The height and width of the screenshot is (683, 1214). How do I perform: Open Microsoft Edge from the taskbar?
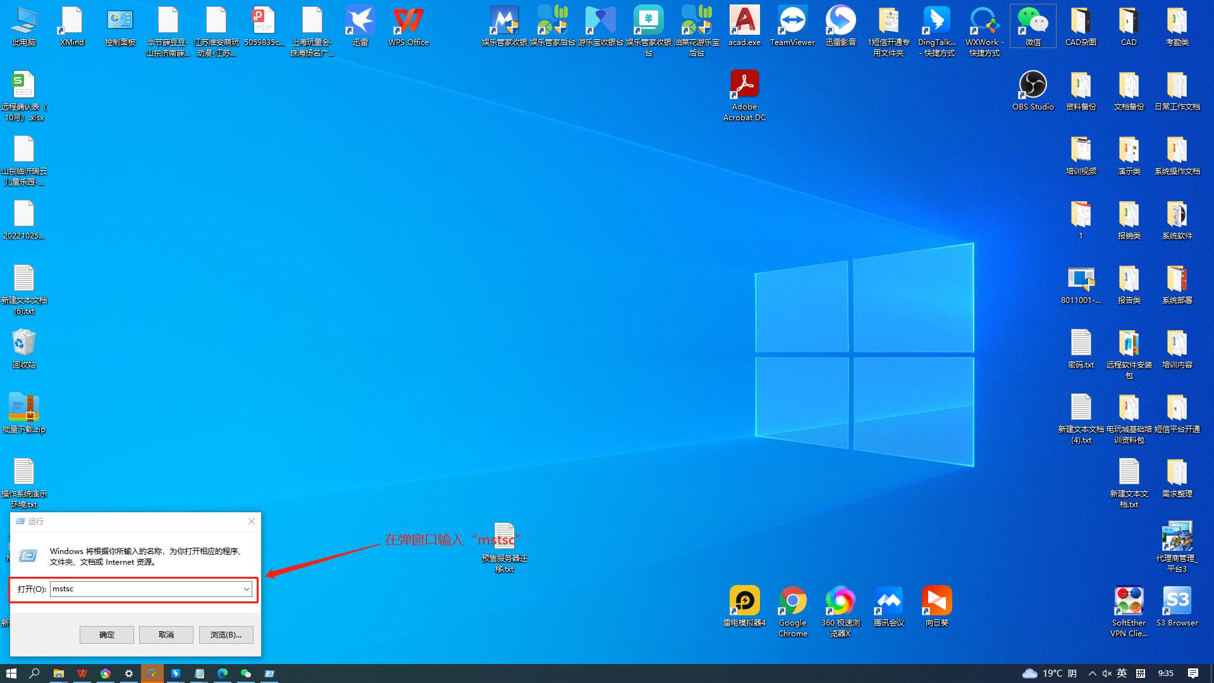(x=223, y=674)
